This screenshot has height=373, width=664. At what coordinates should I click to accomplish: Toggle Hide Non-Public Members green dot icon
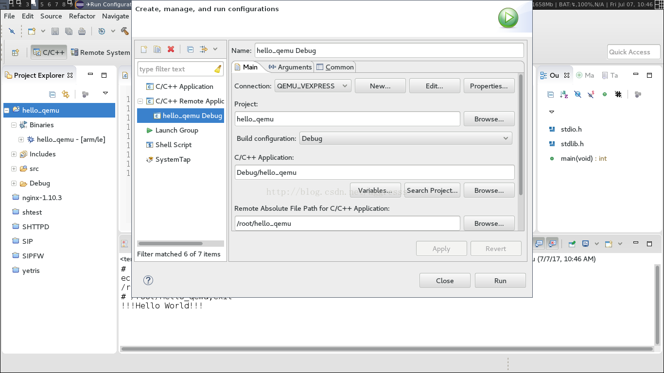(x=605, y=94)
